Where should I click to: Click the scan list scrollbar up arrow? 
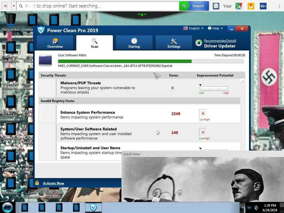click(243, 81)
